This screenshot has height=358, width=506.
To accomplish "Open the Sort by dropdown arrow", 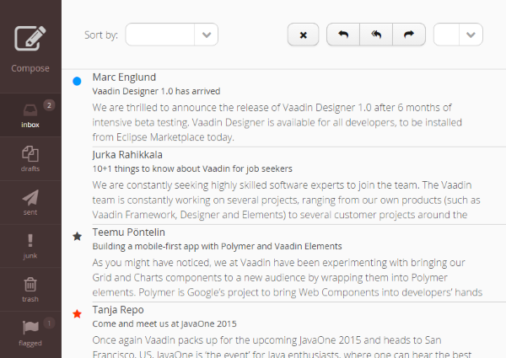I will 207,35.
